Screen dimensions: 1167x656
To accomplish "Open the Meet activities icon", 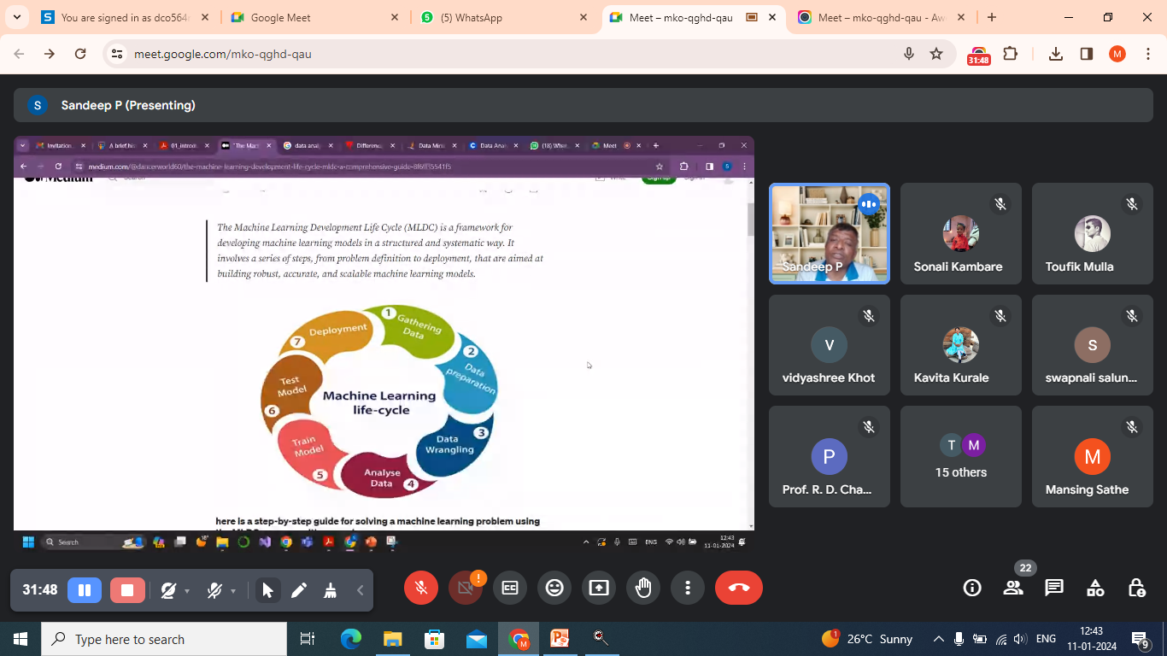I will coord(1095,588).
